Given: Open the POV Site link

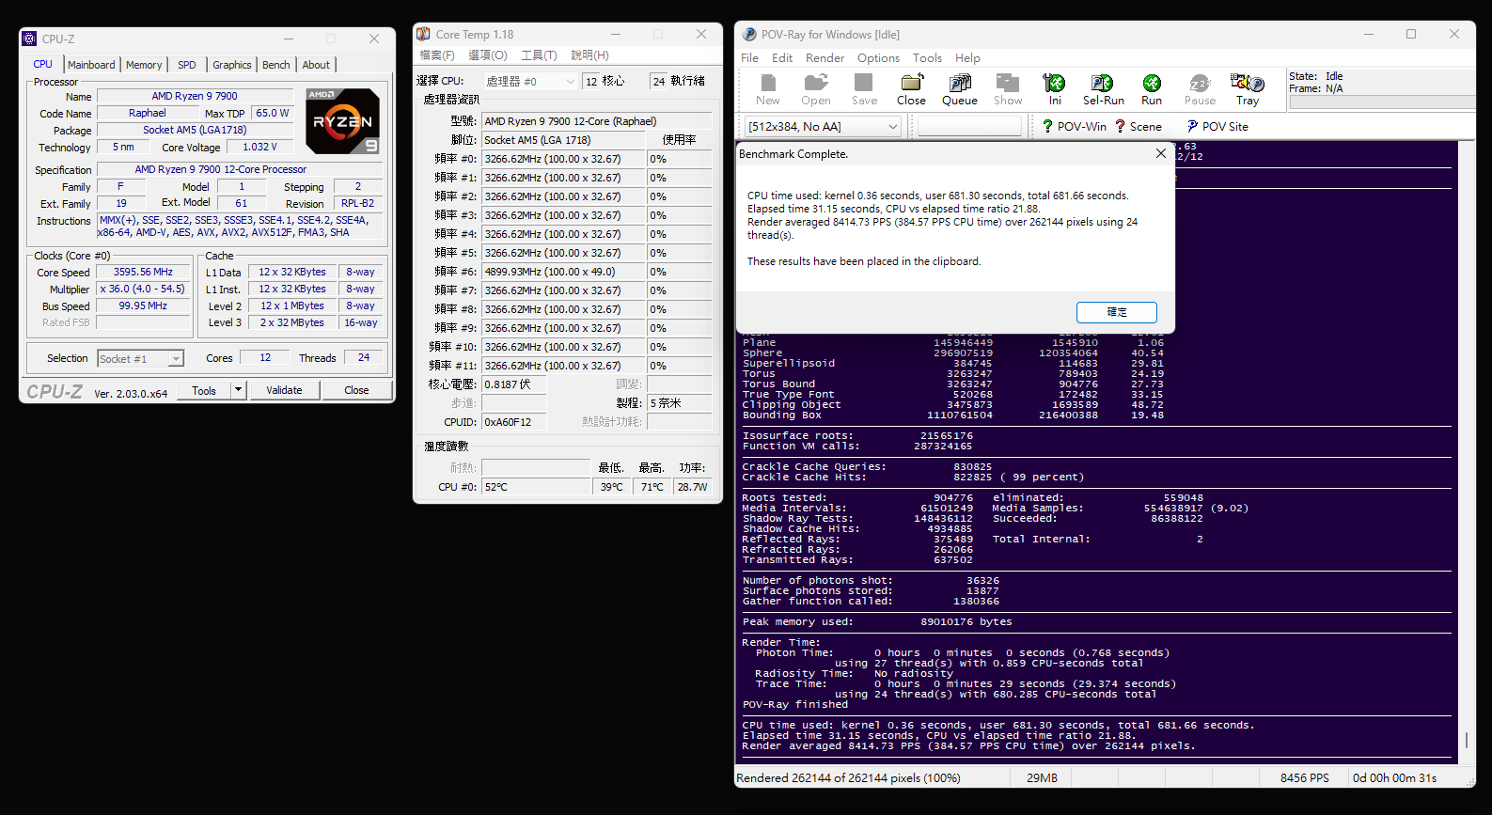Looking at the screenshot, I should pyautogui.click(x=1217, y=127).
